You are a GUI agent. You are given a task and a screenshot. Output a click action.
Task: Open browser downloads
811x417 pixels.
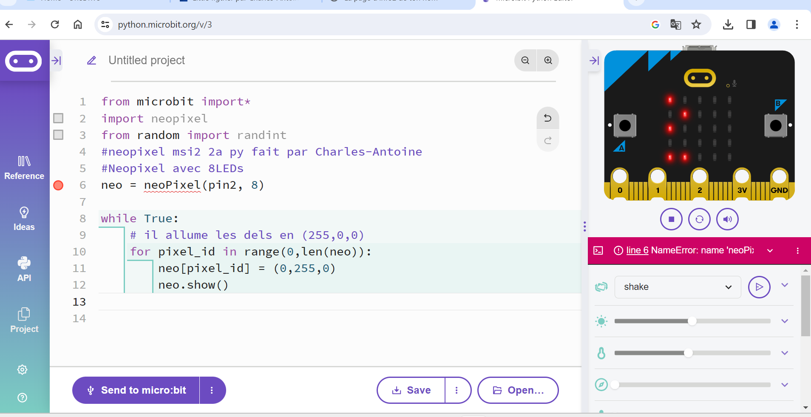(x=728, y=25)
